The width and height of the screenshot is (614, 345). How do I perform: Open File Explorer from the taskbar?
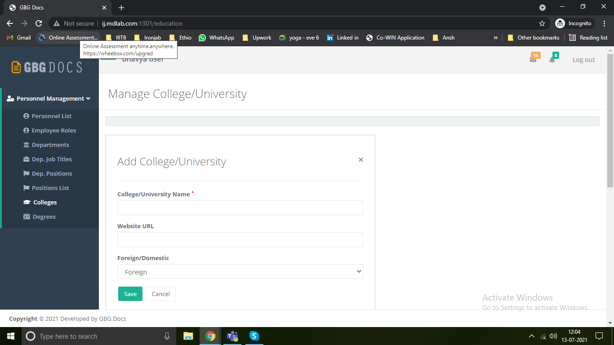coord(188,336)
